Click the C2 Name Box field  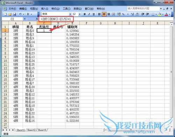coord(12,19)
